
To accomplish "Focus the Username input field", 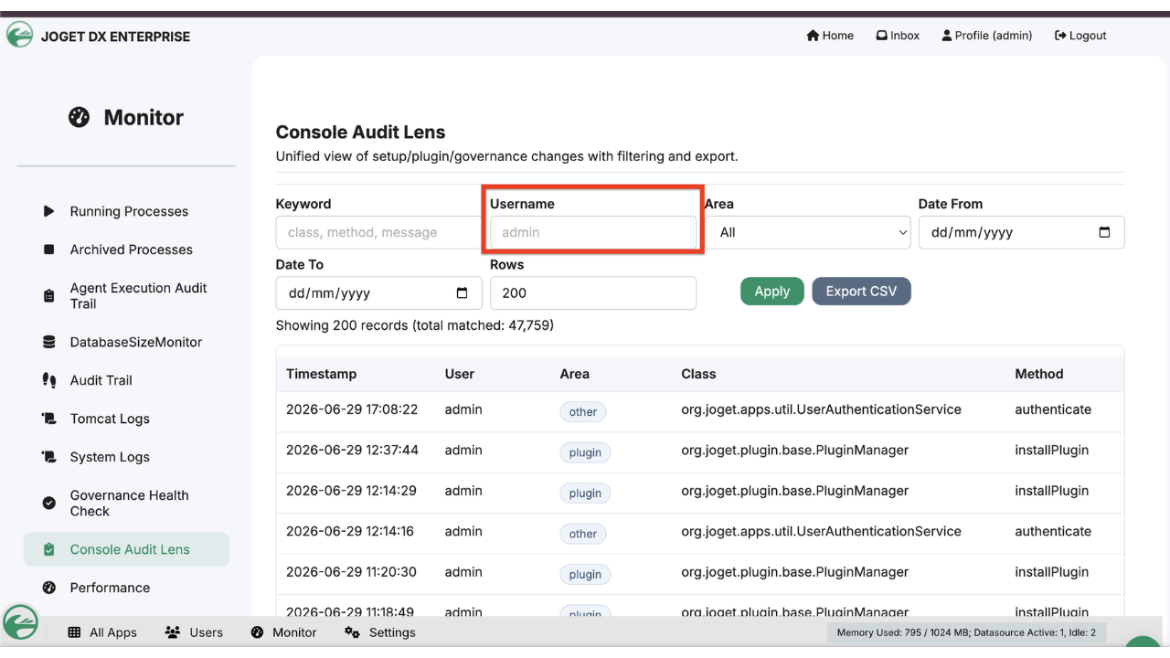I will click(593, 232).
